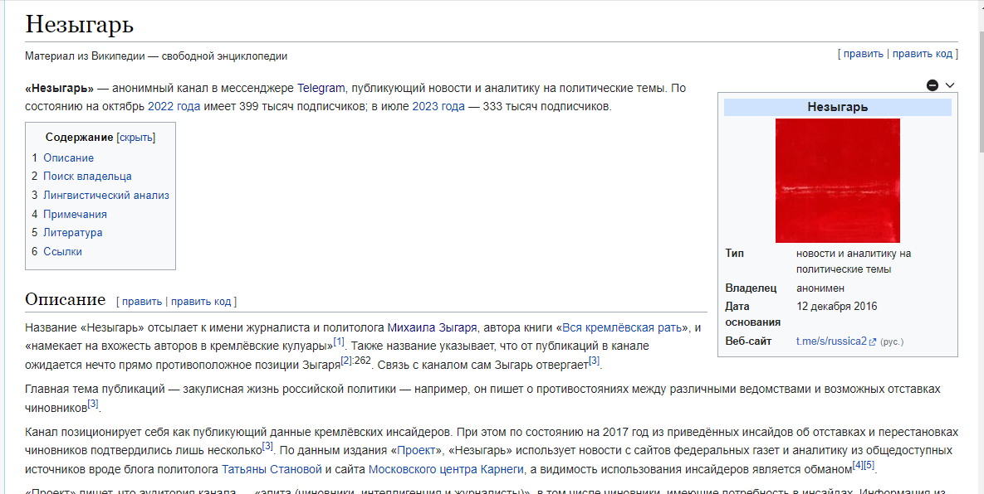Click infobox label 'Владелец'
Screen dimensions: 984x494
pyautogui.click(x=751, y=288)
